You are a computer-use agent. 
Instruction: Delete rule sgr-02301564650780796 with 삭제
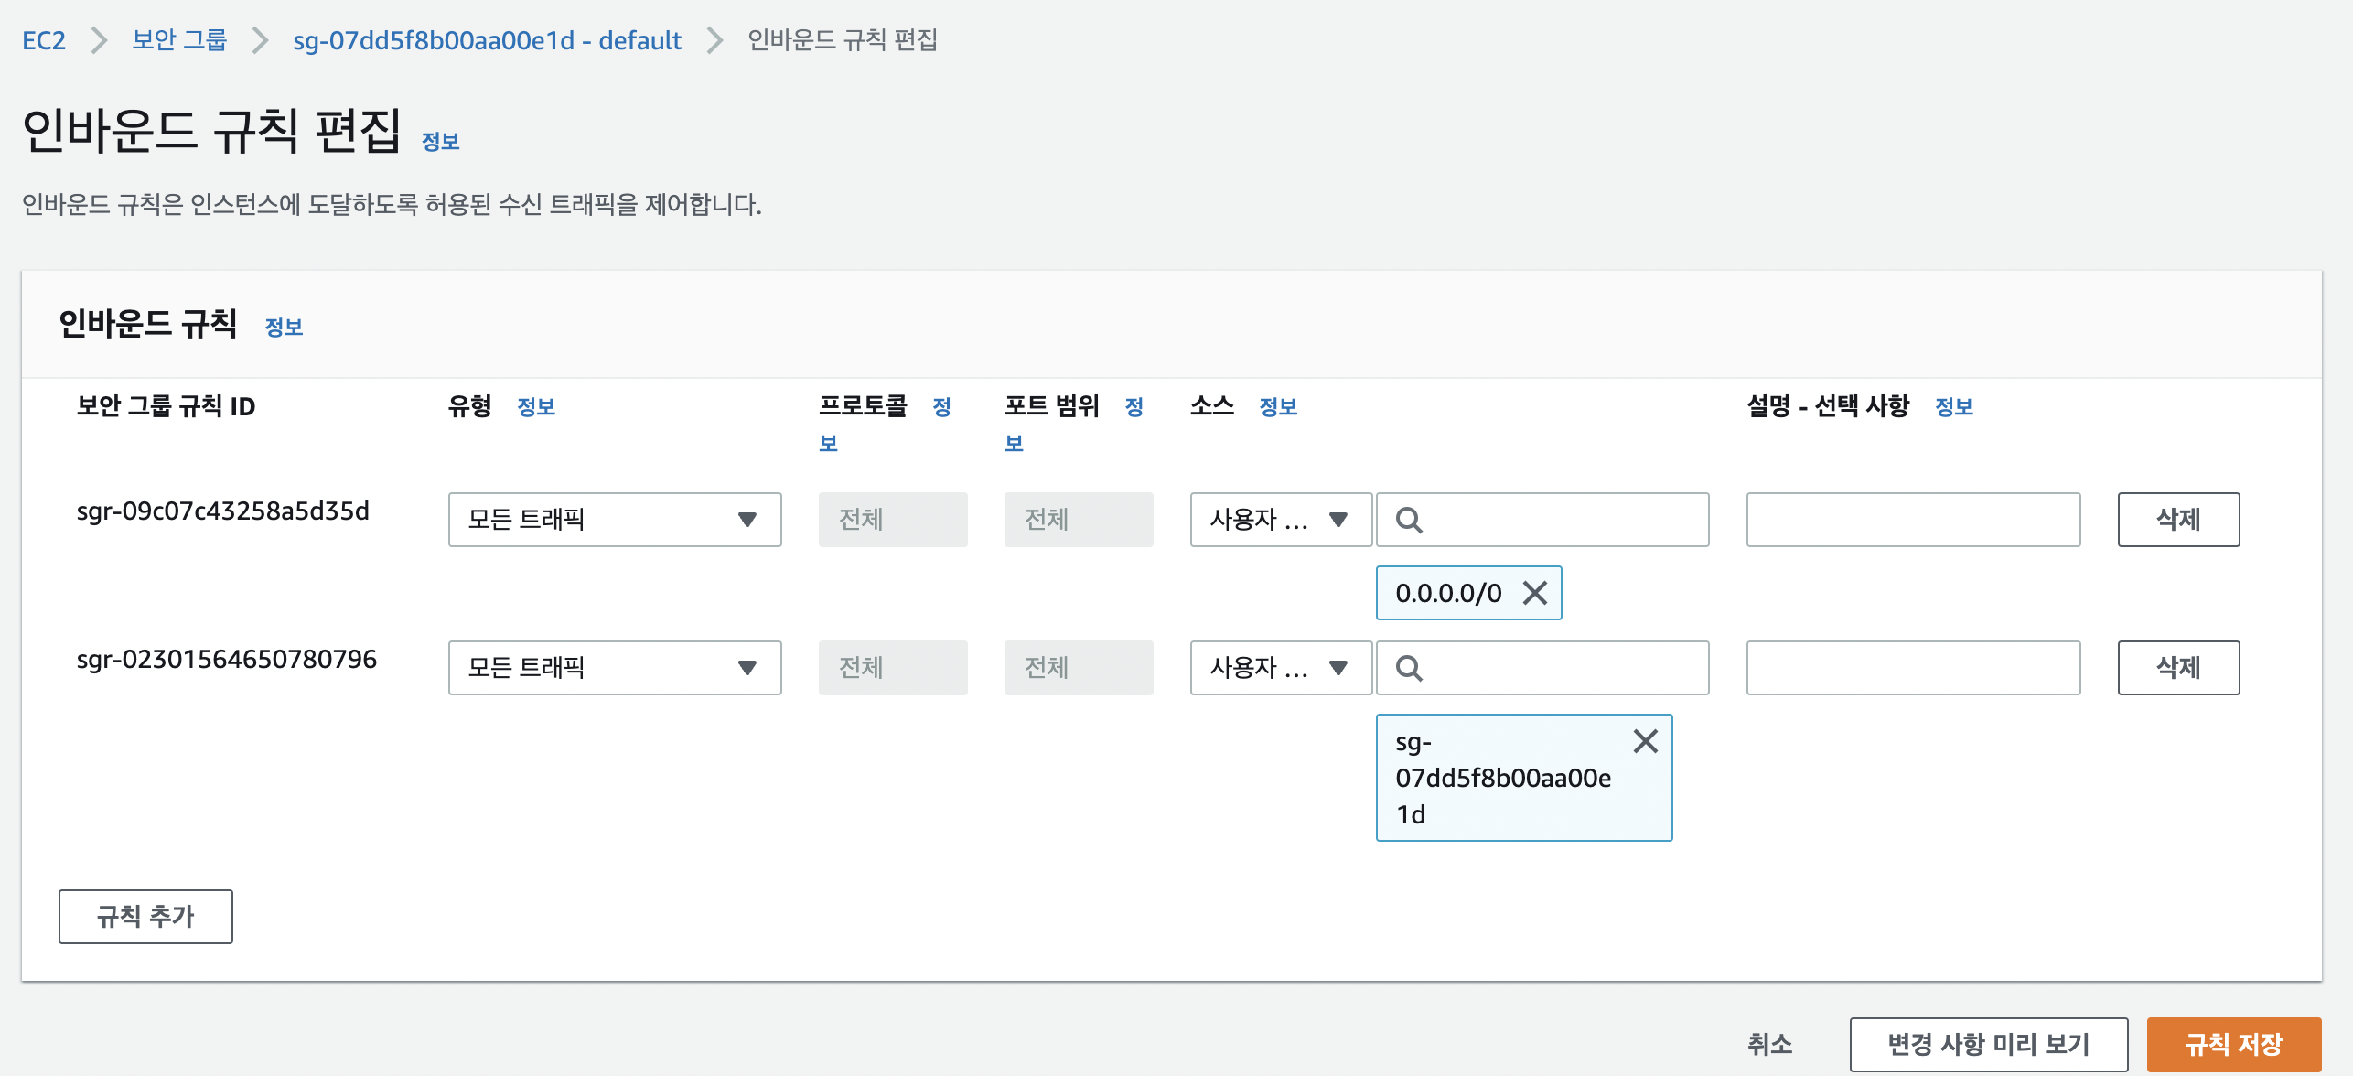[x=2178, y=668]
